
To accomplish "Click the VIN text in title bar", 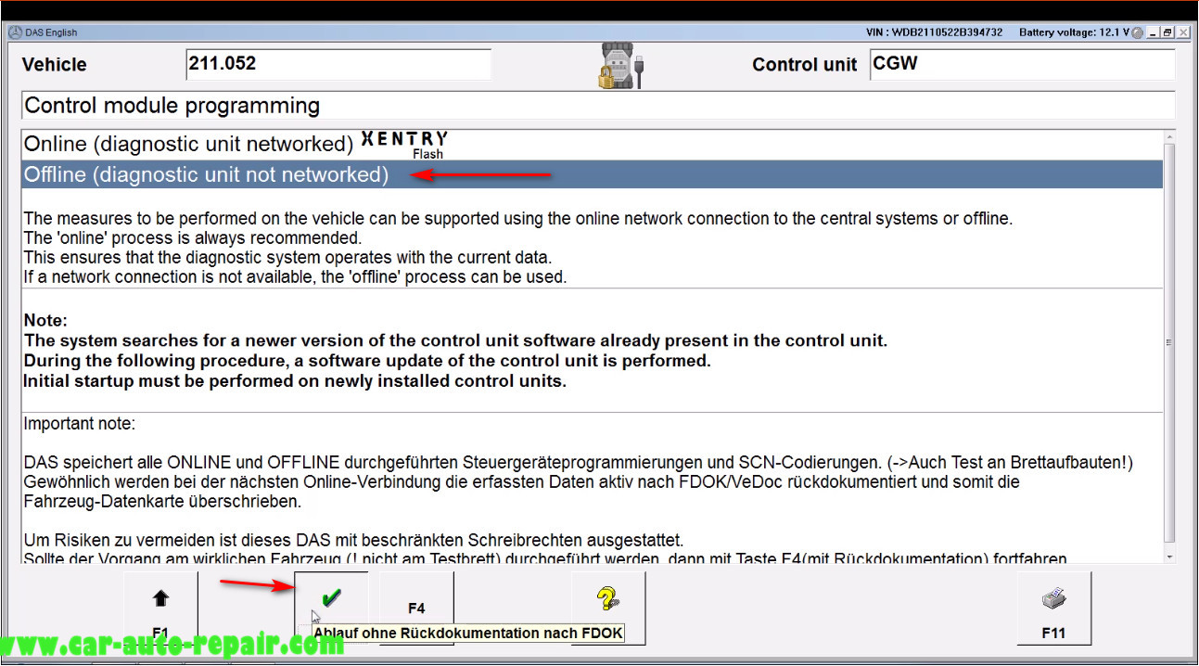I will pos(934,32).
